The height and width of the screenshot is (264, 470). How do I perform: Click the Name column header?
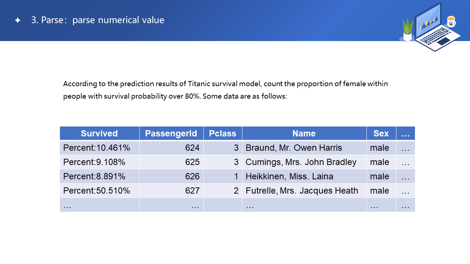304,133
